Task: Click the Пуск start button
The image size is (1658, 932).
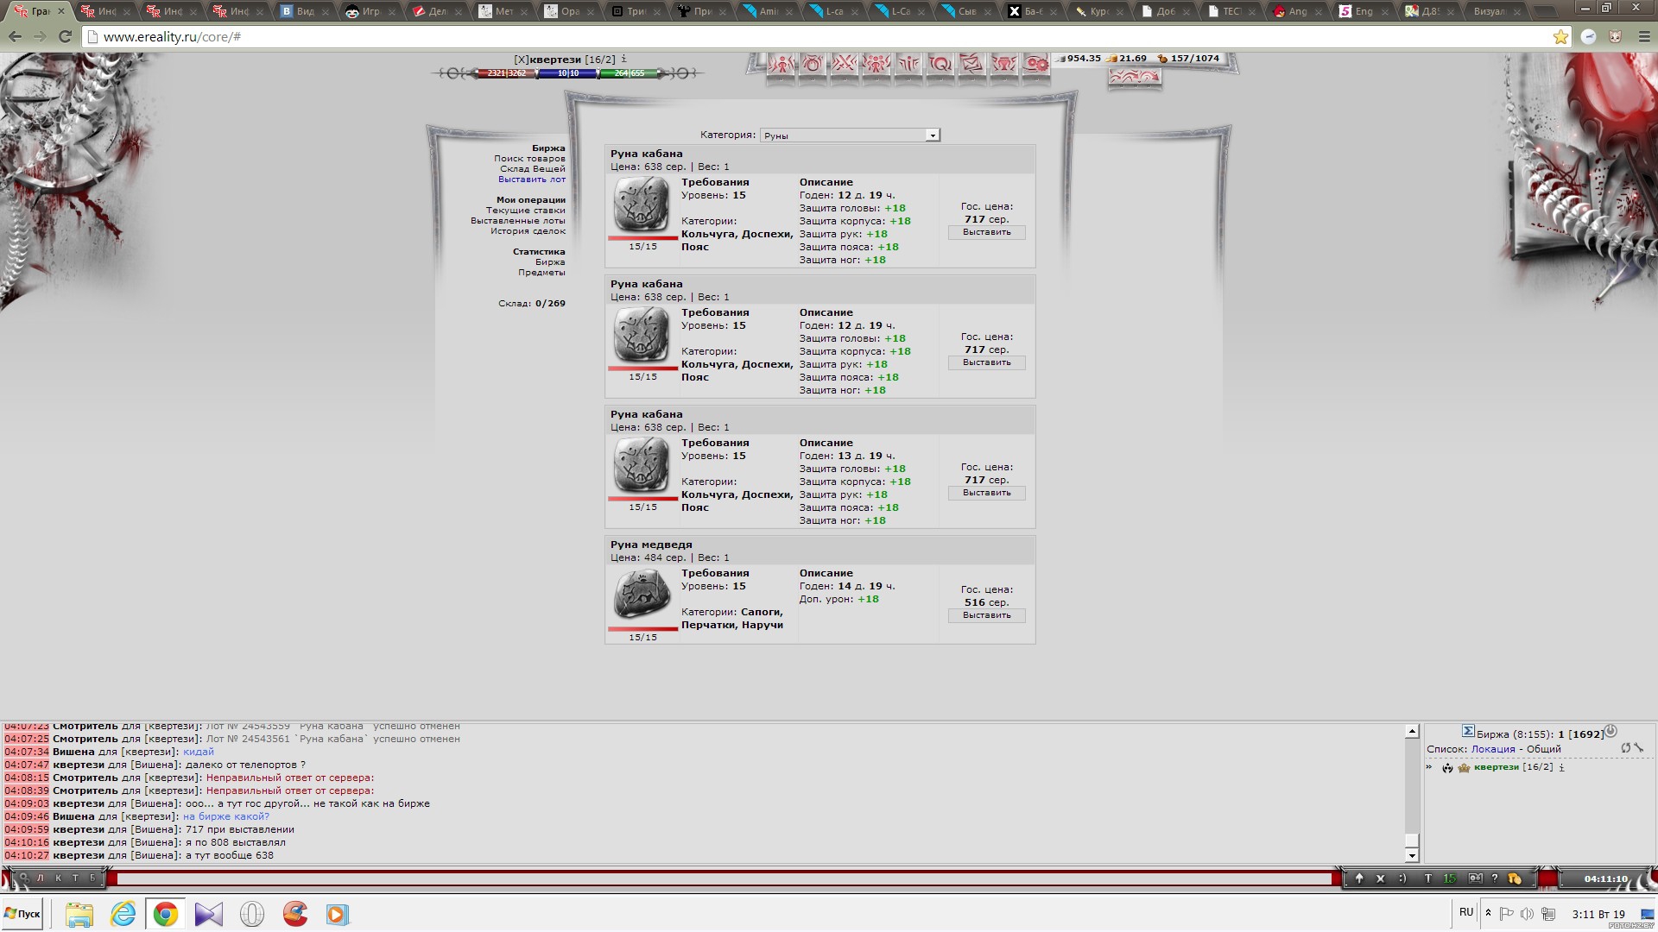Action: click(x=23, y=914)
